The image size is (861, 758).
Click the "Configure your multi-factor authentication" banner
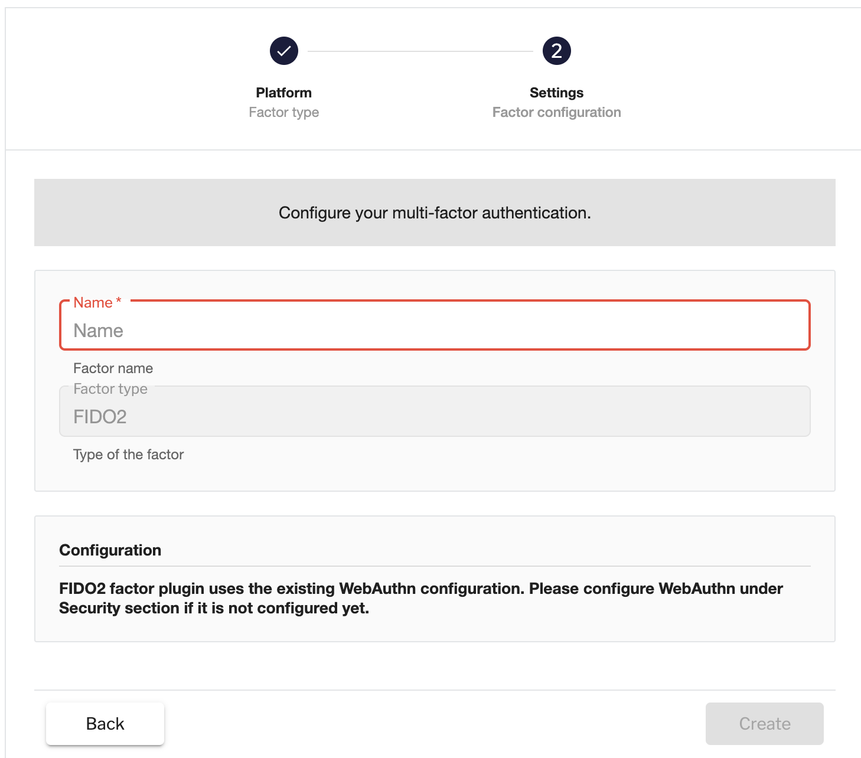tap(435, 213)
